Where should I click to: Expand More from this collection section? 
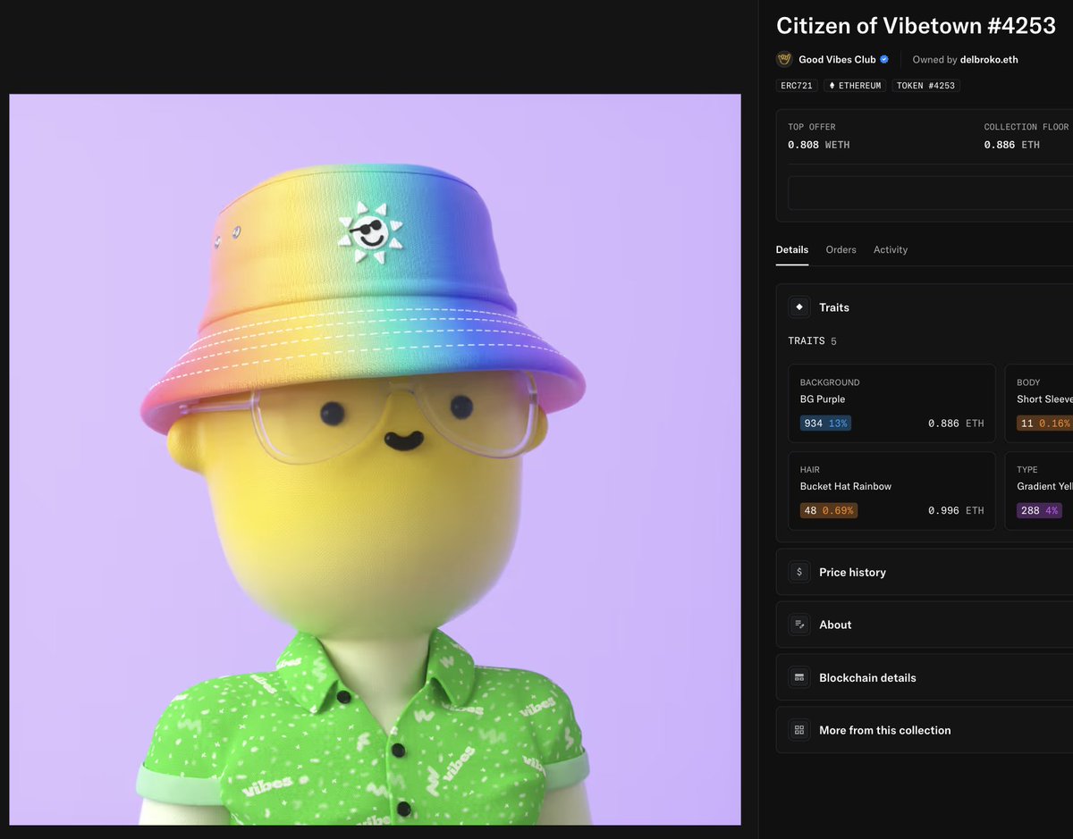pyautogui.click(x=925, y=730)
